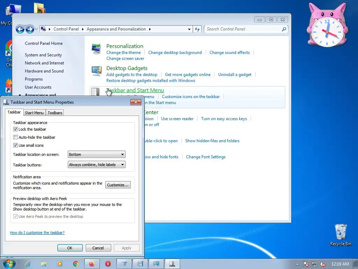358x269 pixels.
Task: Go to System and Security
Action: coord(43,55)
